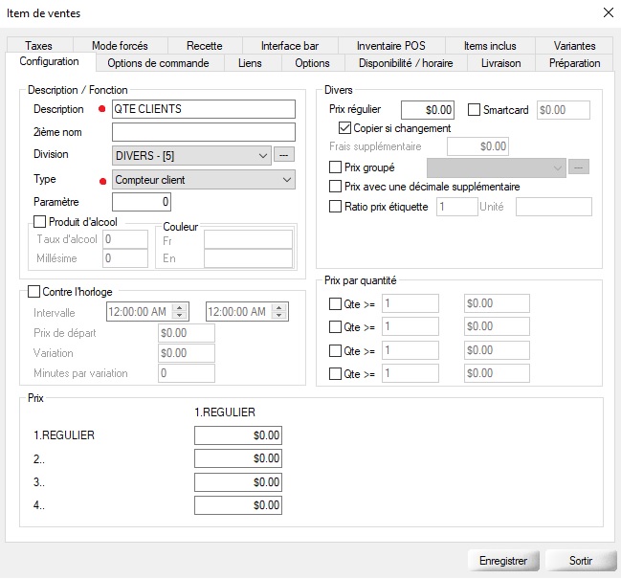Toggle the Ratio prix étiquette checkbox
The height and width of the screenshot is (579, 621).
click(335, 207)
